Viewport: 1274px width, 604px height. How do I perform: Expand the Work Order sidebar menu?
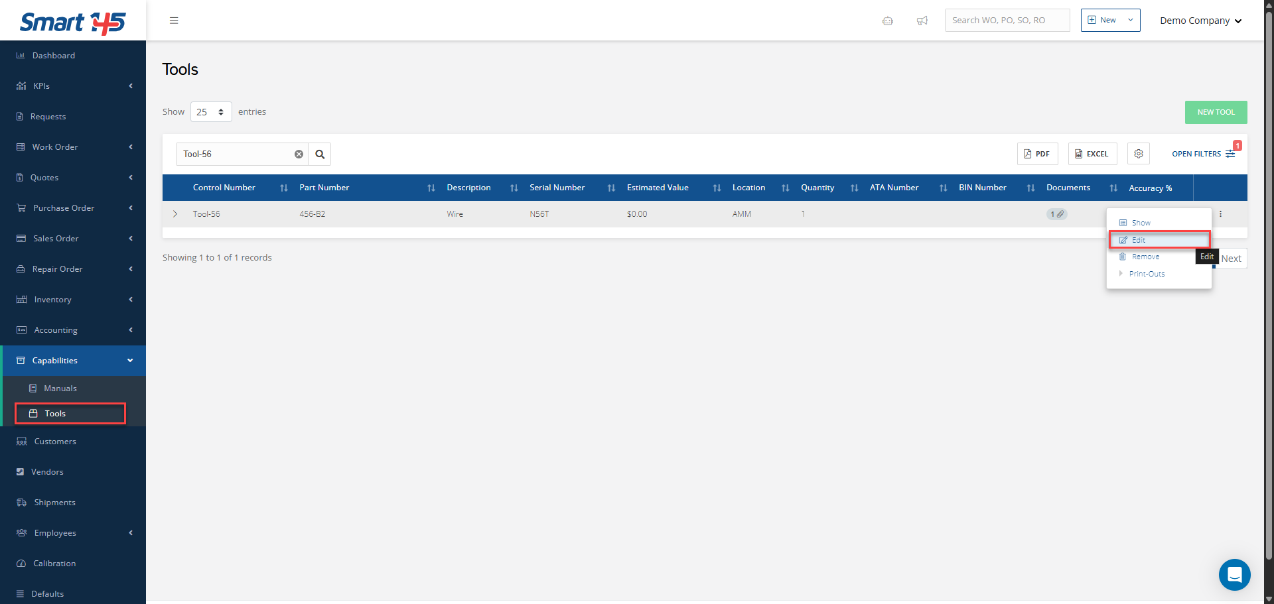pos(73,147)
